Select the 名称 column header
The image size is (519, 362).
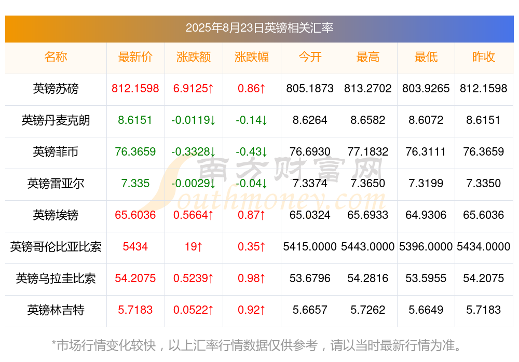pyautogui.click(x=56, y=57)
